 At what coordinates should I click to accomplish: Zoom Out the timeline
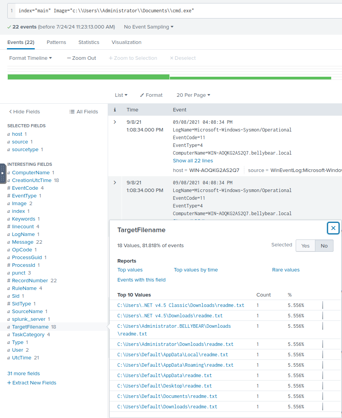(x=81, y=58)
